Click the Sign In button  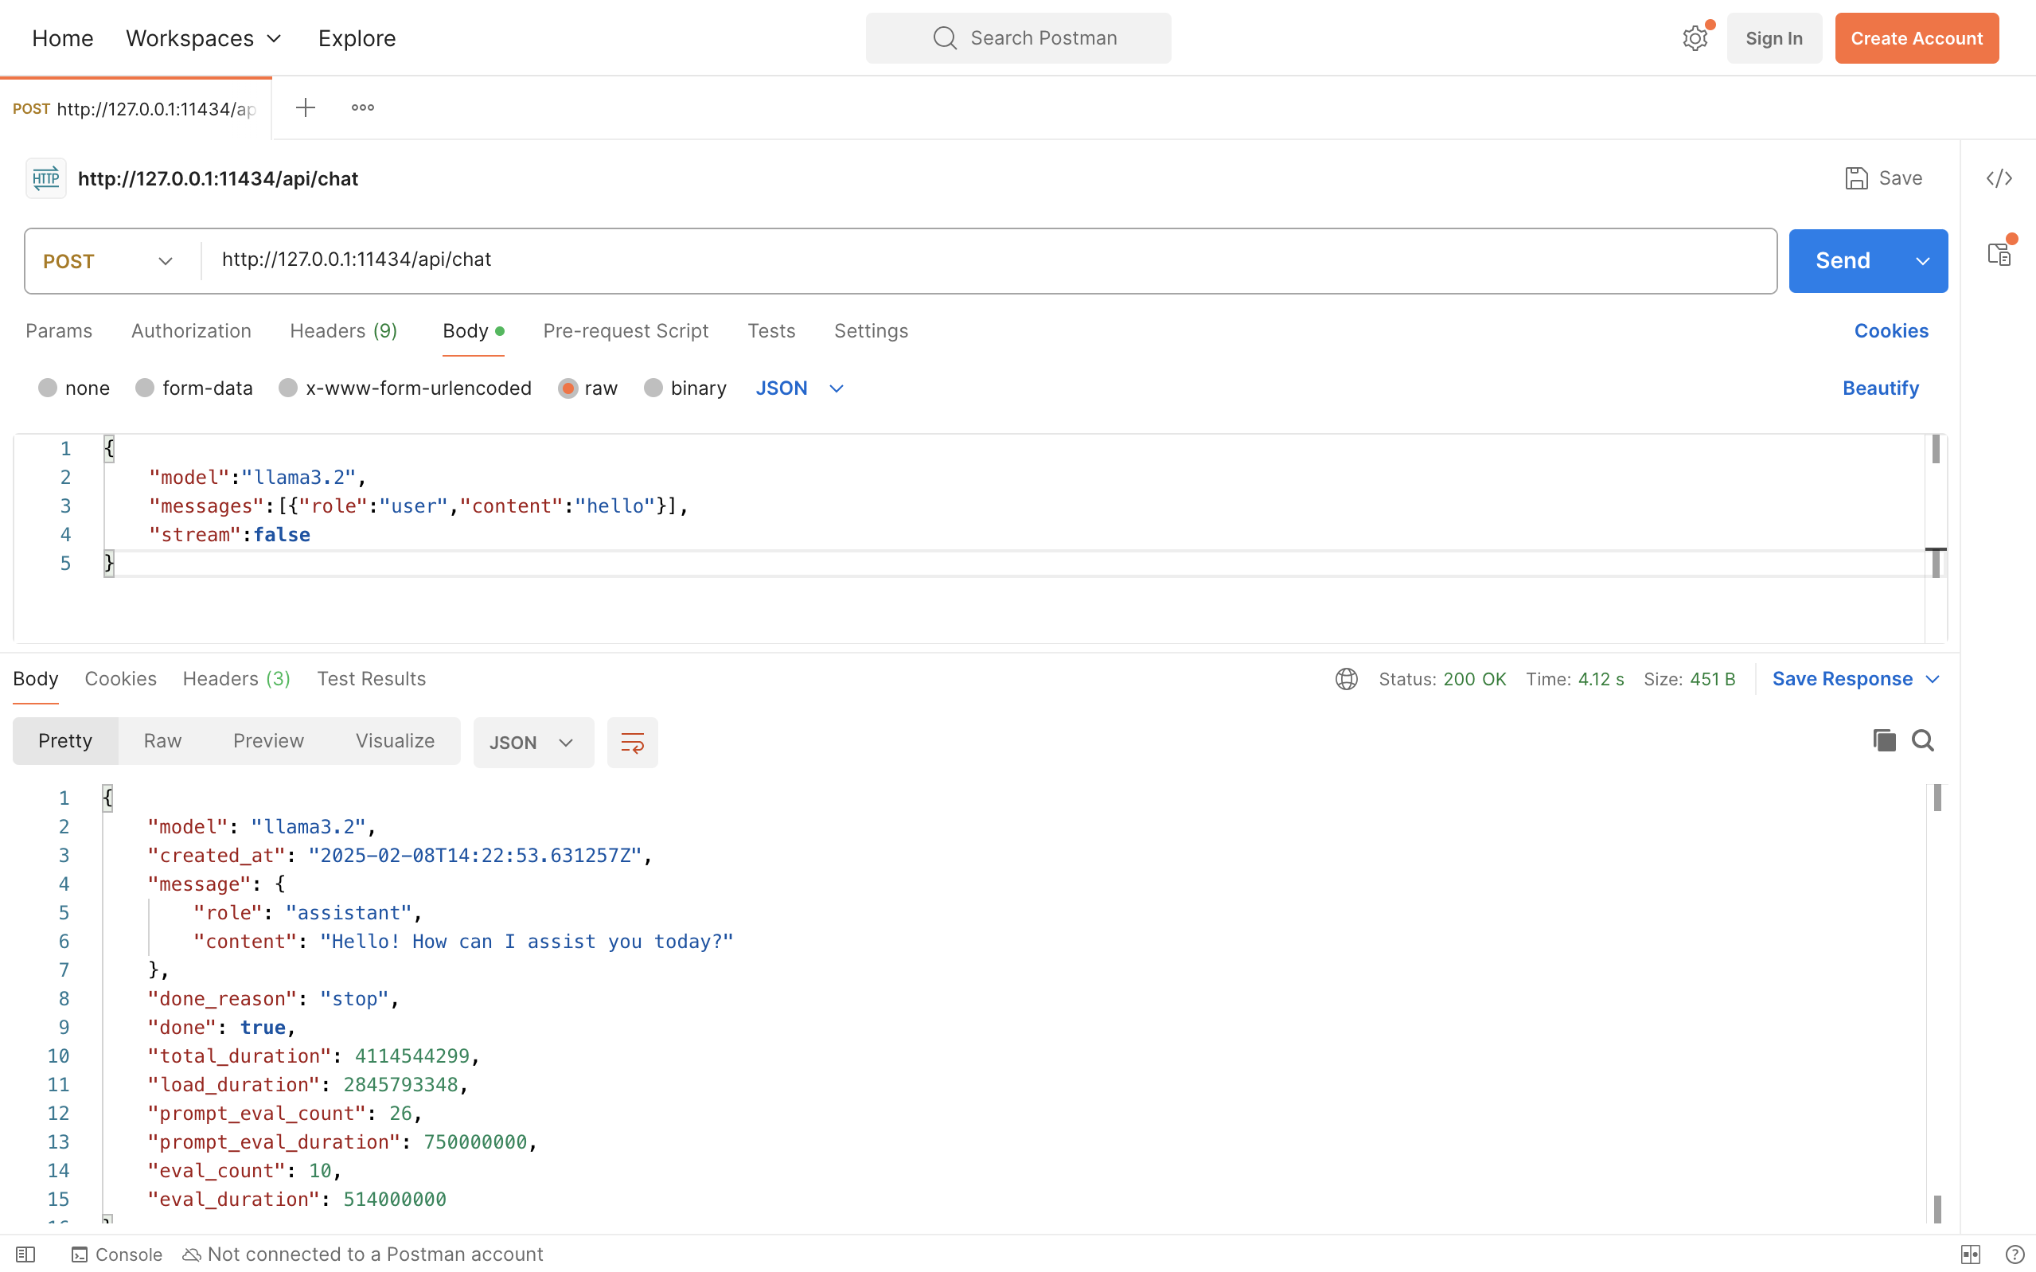(x=1773, y=38)
